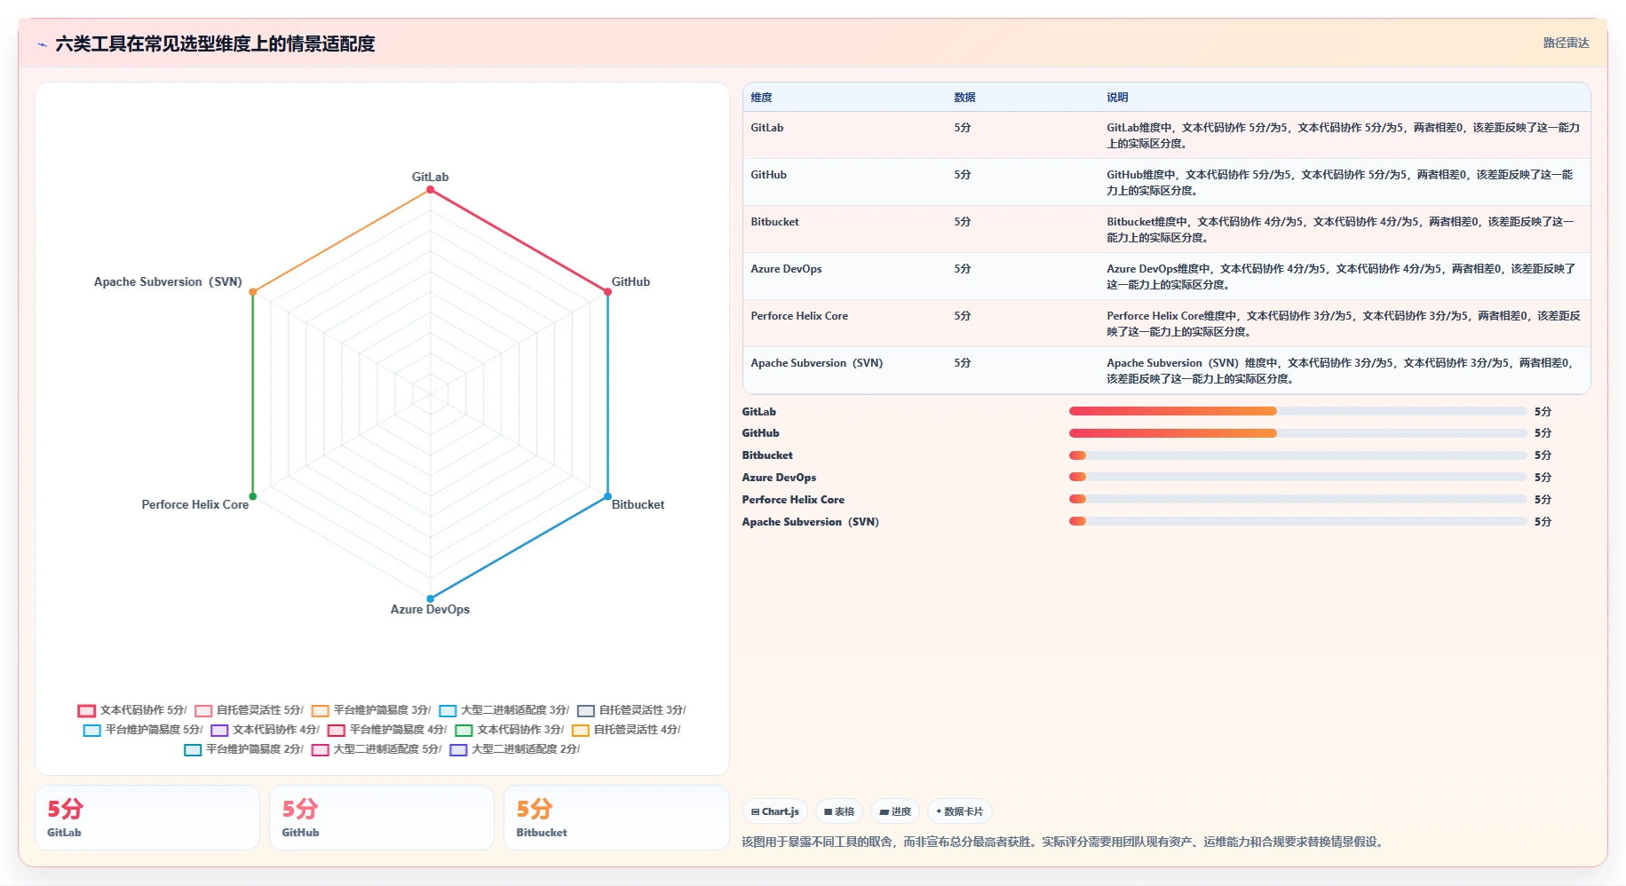This screenshot has height=886, width=1626.
Task: Click the description starting GitHub维度中
Action: (1341, 183)
